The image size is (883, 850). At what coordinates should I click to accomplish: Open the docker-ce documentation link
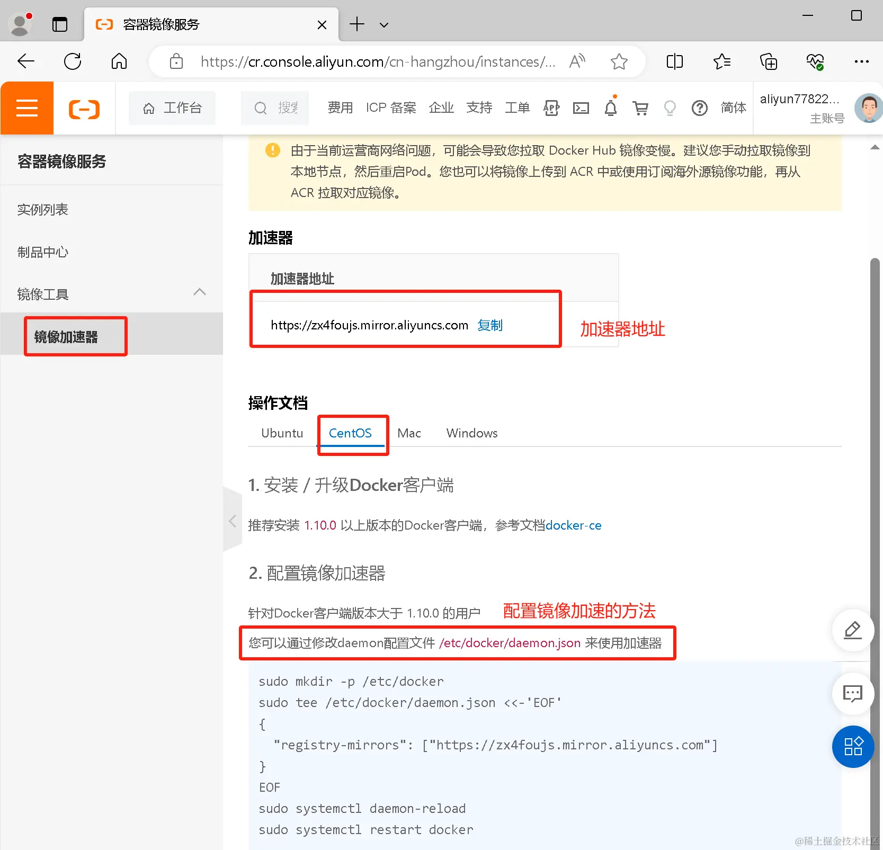coord(574,525)
